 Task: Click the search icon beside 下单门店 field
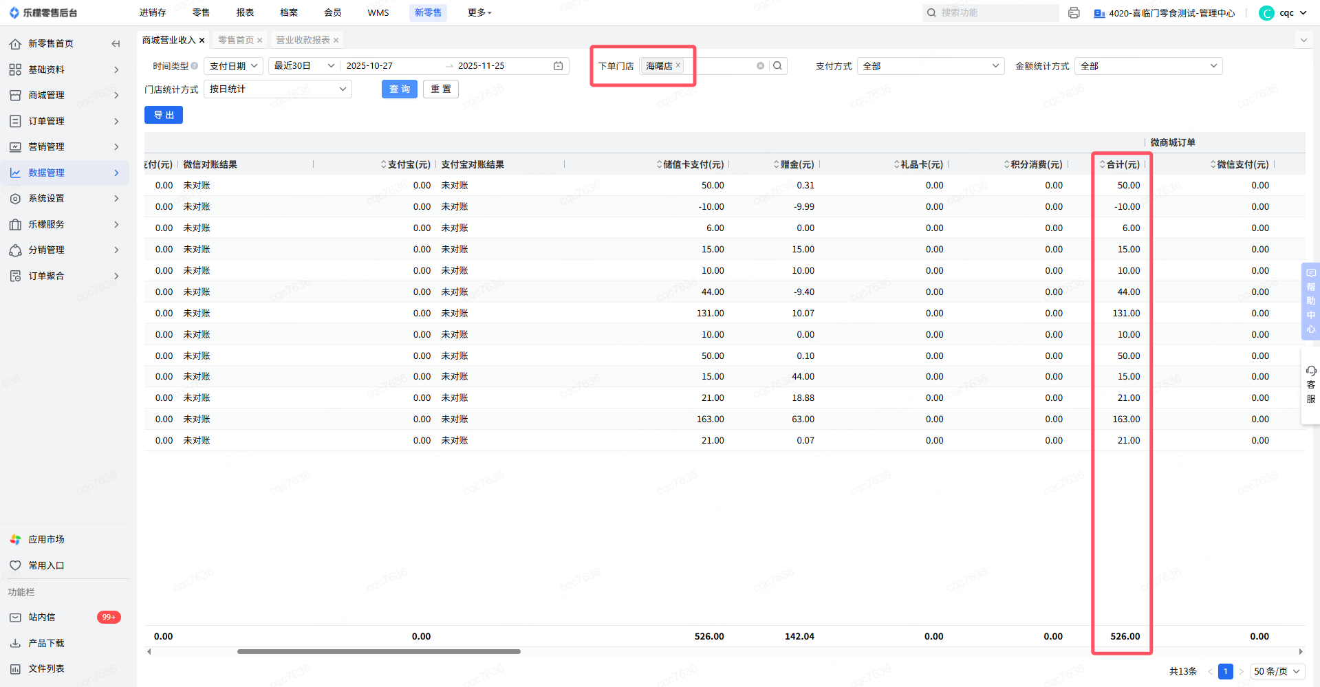point(777,66)
